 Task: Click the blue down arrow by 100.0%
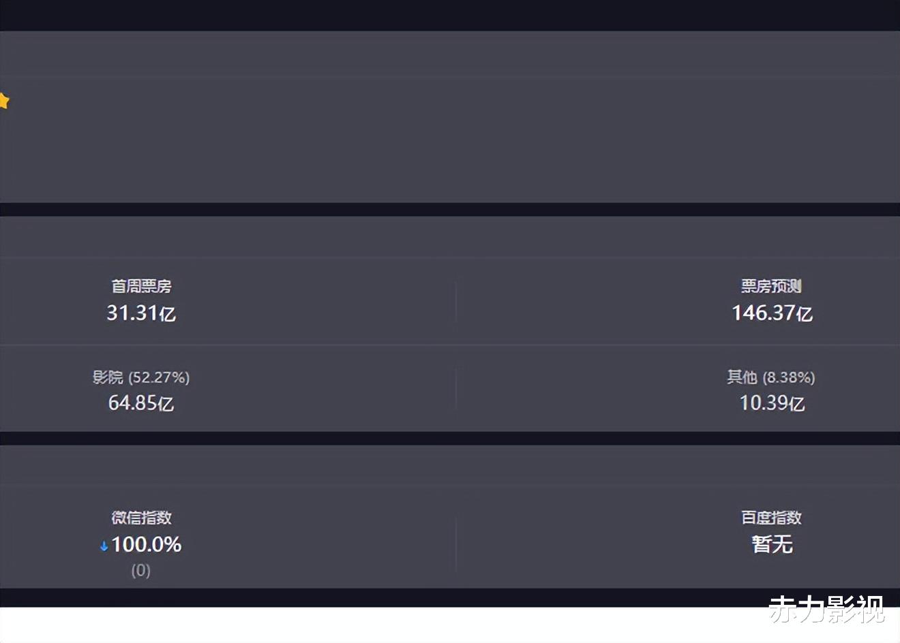click(104, 546)
